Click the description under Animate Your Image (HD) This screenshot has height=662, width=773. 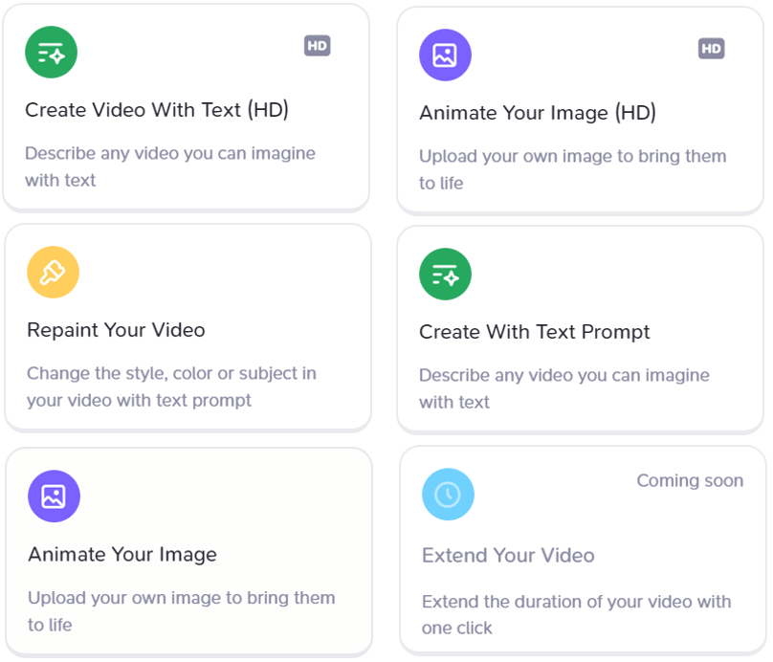pyautogui.click(x=572, y=169)
